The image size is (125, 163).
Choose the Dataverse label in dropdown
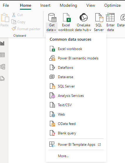pos(65,77)
